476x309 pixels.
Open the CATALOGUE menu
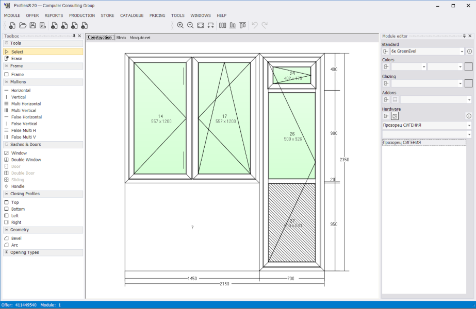point(132,15)
